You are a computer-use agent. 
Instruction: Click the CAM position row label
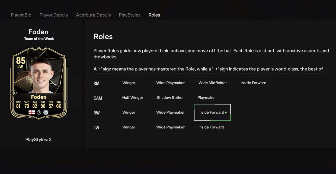click(x=98, y=98)
